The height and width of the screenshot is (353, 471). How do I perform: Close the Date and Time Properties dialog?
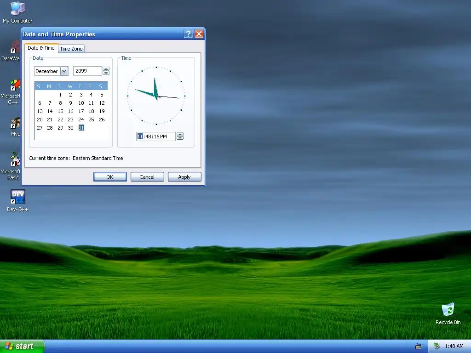[199, 34]
